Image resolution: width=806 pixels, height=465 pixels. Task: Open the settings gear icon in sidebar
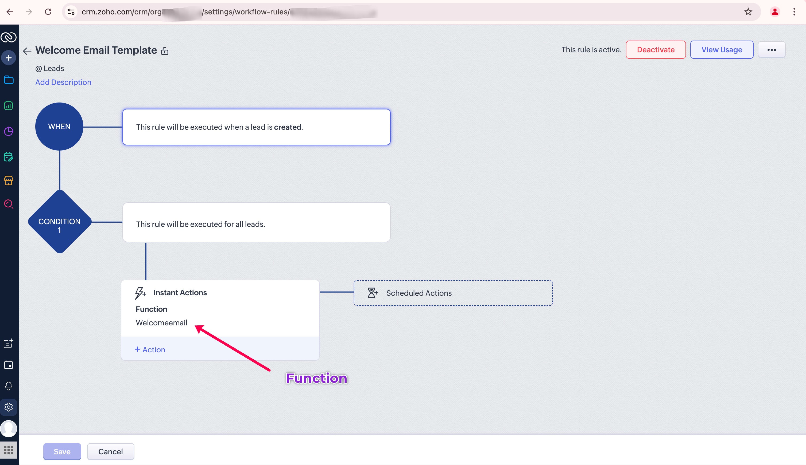click(x=9, y=407)
